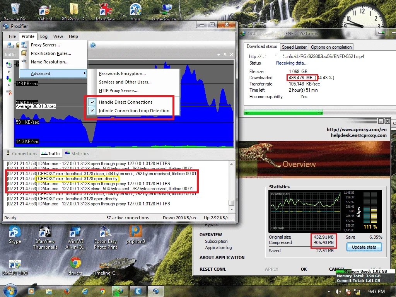This screenshot has width=396, height=297.
Task: Expand the Advanced submenu in Profile menu
Action: click(x=53, y=73)
